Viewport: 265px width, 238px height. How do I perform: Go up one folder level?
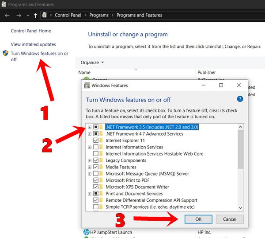[x=35, y=16]
